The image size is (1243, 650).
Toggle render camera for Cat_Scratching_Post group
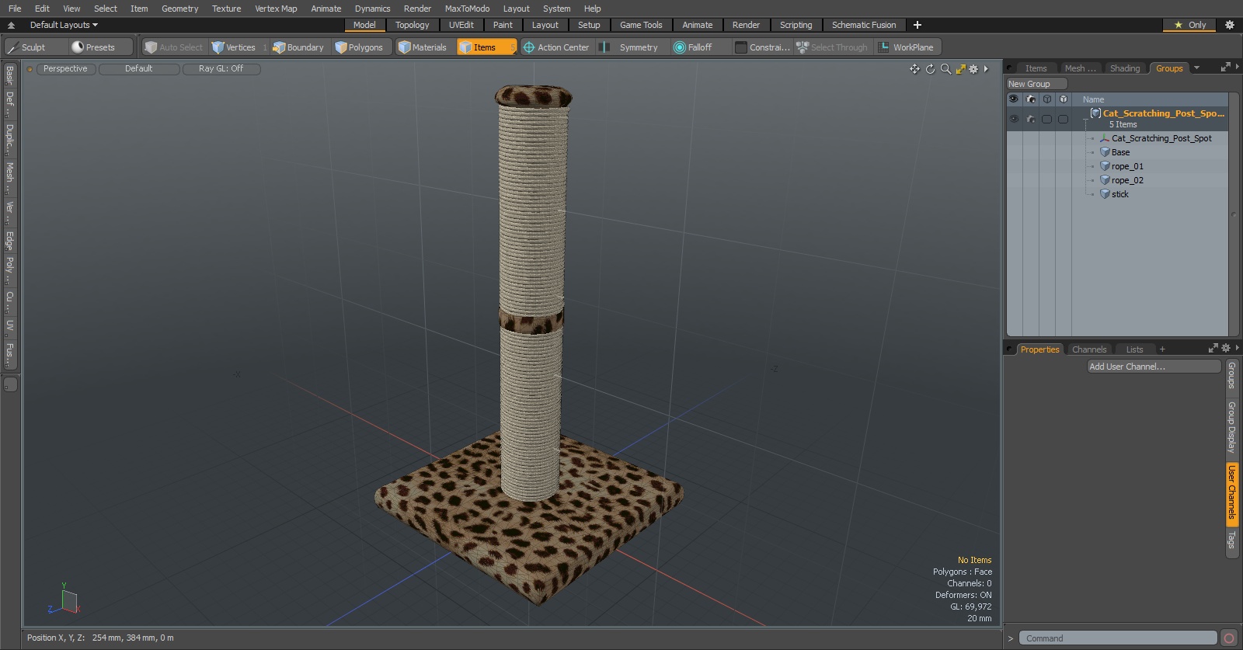tap(1031, 119)
